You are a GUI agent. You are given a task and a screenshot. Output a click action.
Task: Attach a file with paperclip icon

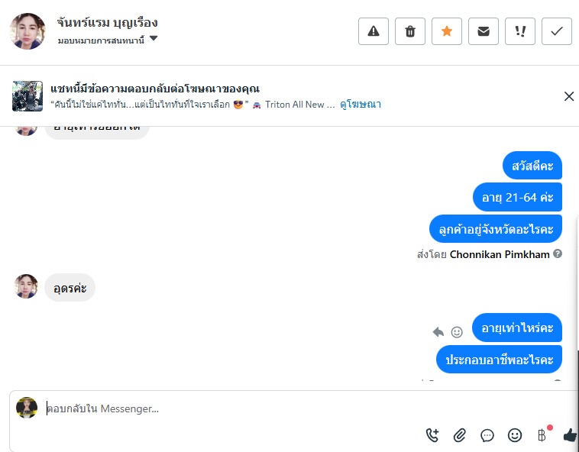460,435
